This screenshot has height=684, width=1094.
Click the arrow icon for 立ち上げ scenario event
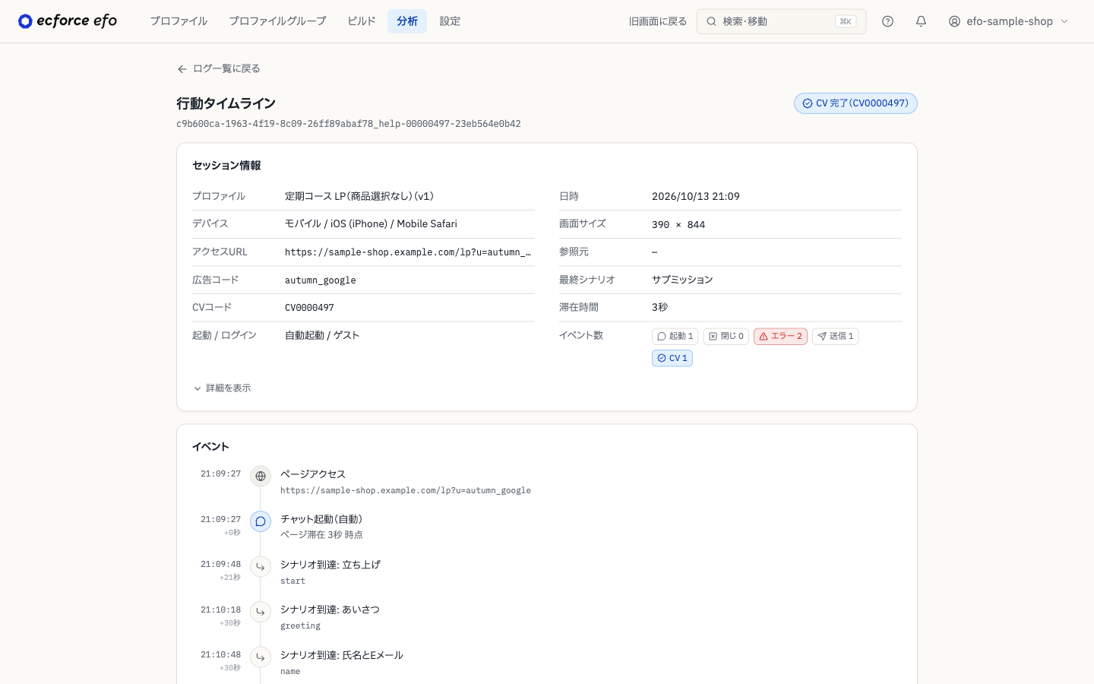tap(261, 566)
